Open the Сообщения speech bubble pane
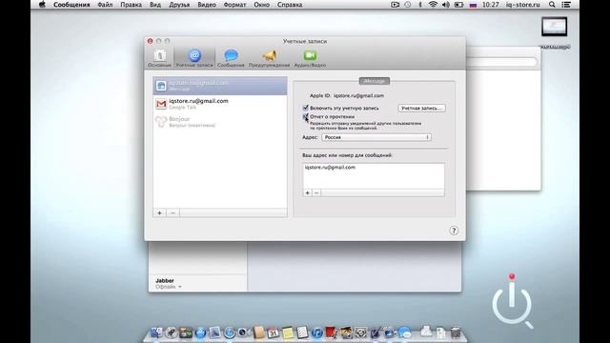 click(231, 58)
